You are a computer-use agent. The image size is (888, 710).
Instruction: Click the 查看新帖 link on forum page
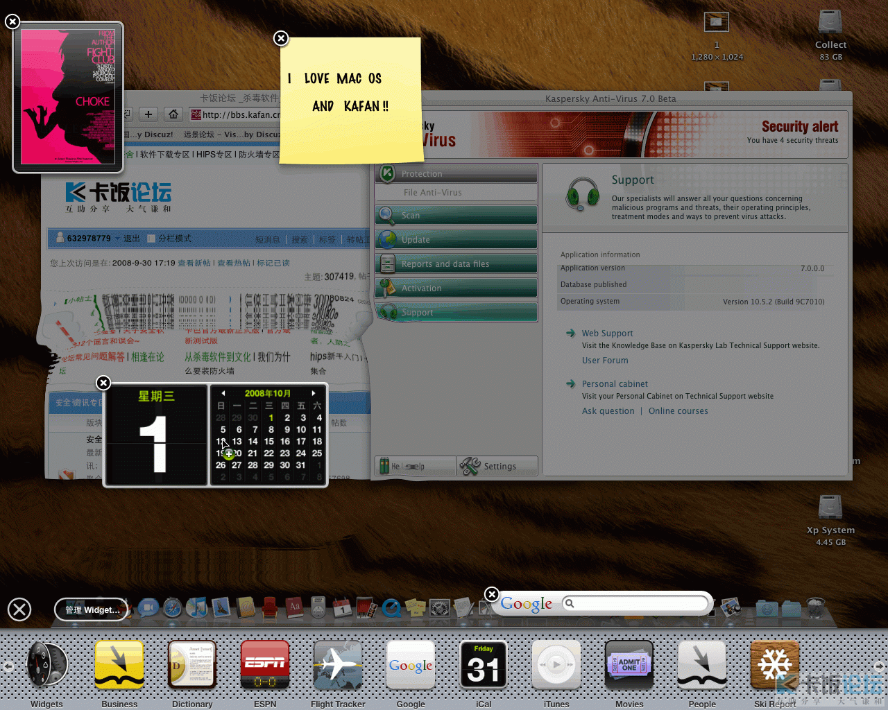click(x=194, y=263)
